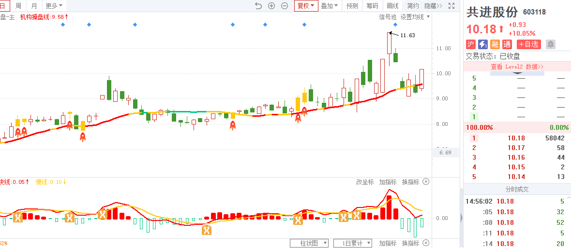Click the rocket signal lowest on the chart

pos(83,137)
